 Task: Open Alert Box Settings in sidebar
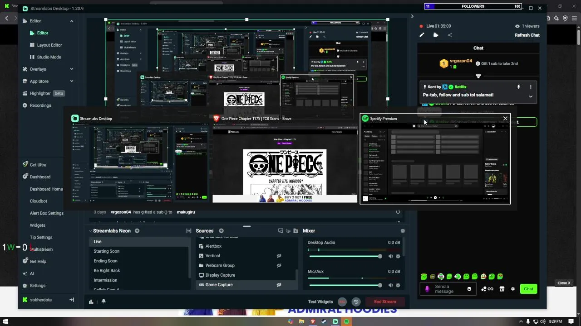(x=47, y=213)
